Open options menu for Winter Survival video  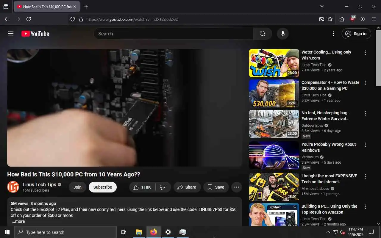365,113
